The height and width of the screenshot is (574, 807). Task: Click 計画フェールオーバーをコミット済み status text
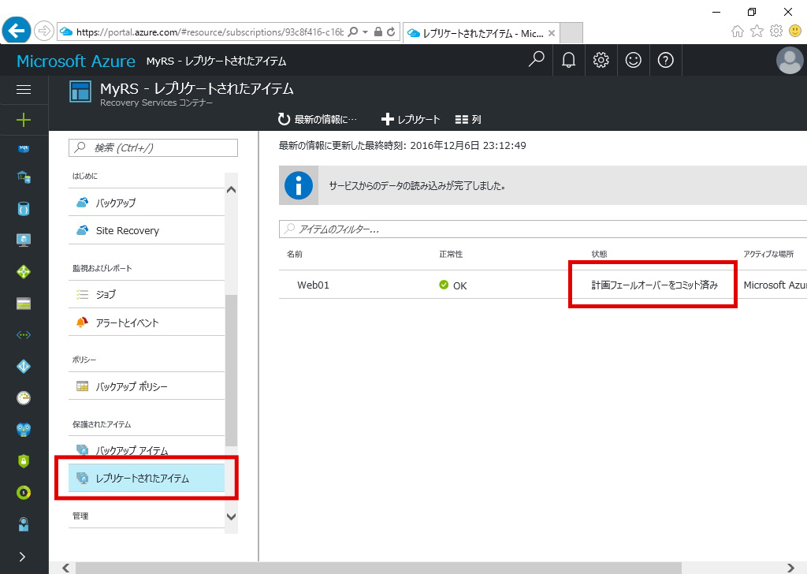pyautogui.click(x=654, y=285)
